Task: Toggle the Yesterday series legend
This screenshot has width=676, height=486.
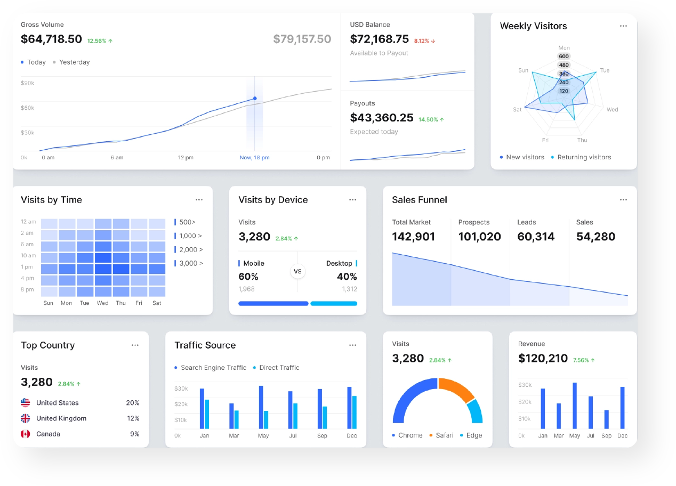Action: tap(71, 62)
